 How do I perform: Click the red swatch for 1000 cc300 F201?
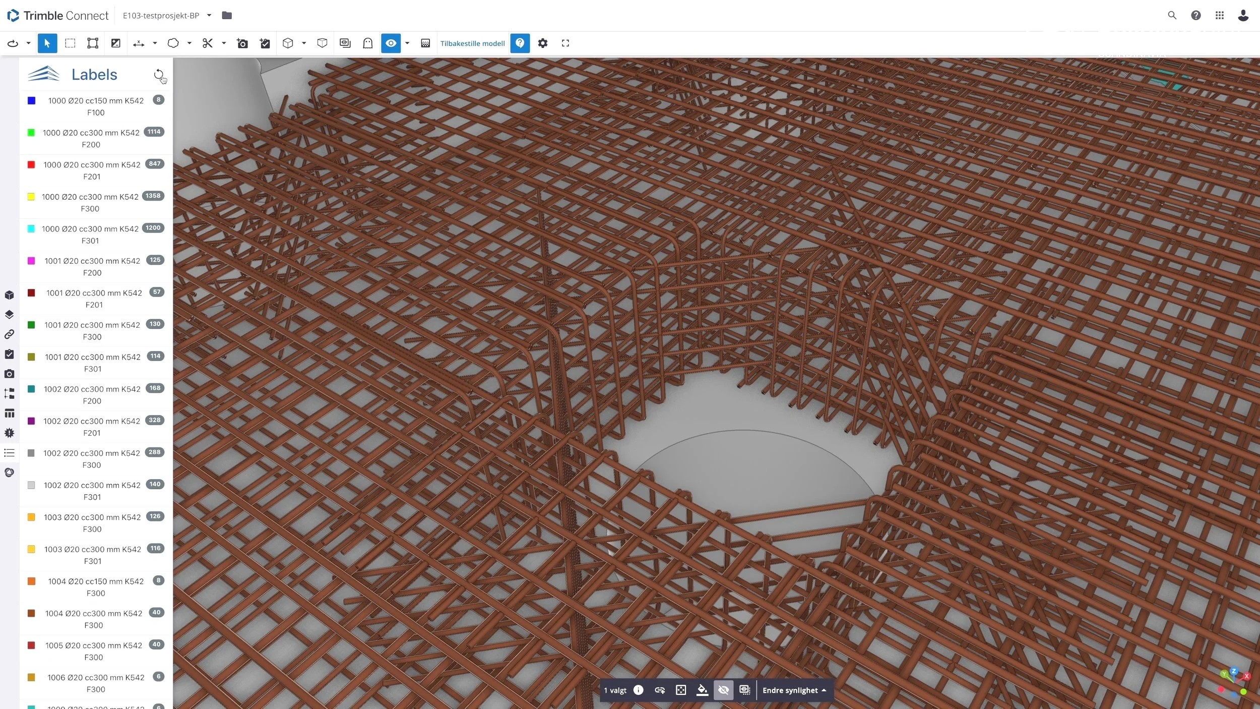coord(31,165)
